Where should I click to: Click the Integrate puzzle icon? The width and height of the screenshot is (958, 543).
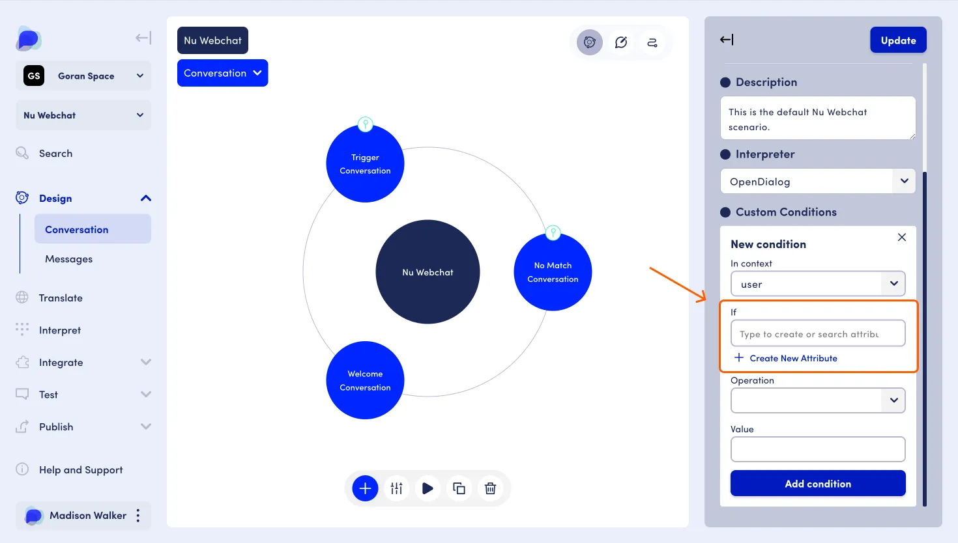coord(22,362)
